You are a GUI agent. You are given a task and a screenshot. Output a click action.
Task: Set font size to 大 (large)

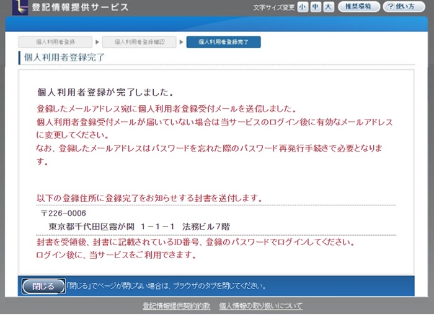tap(328, 7)
